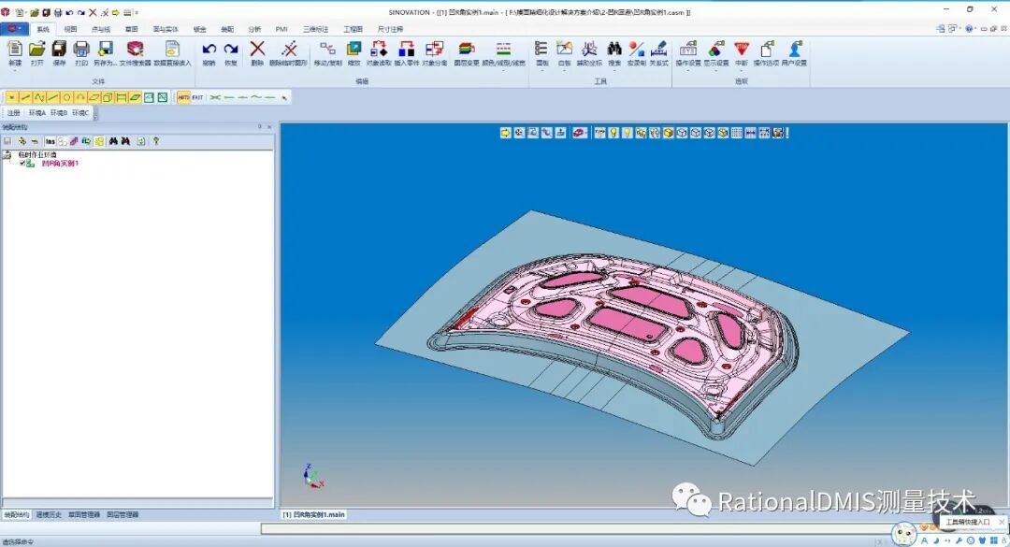1010x547 pixels.
Task: Open 用户设置 user settings icon
Action: (794, 49)
